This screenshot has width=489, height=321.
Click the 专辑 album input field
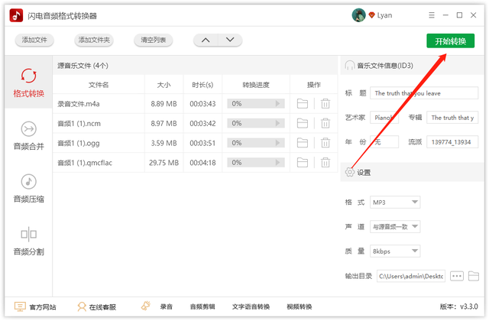(452, 118)
